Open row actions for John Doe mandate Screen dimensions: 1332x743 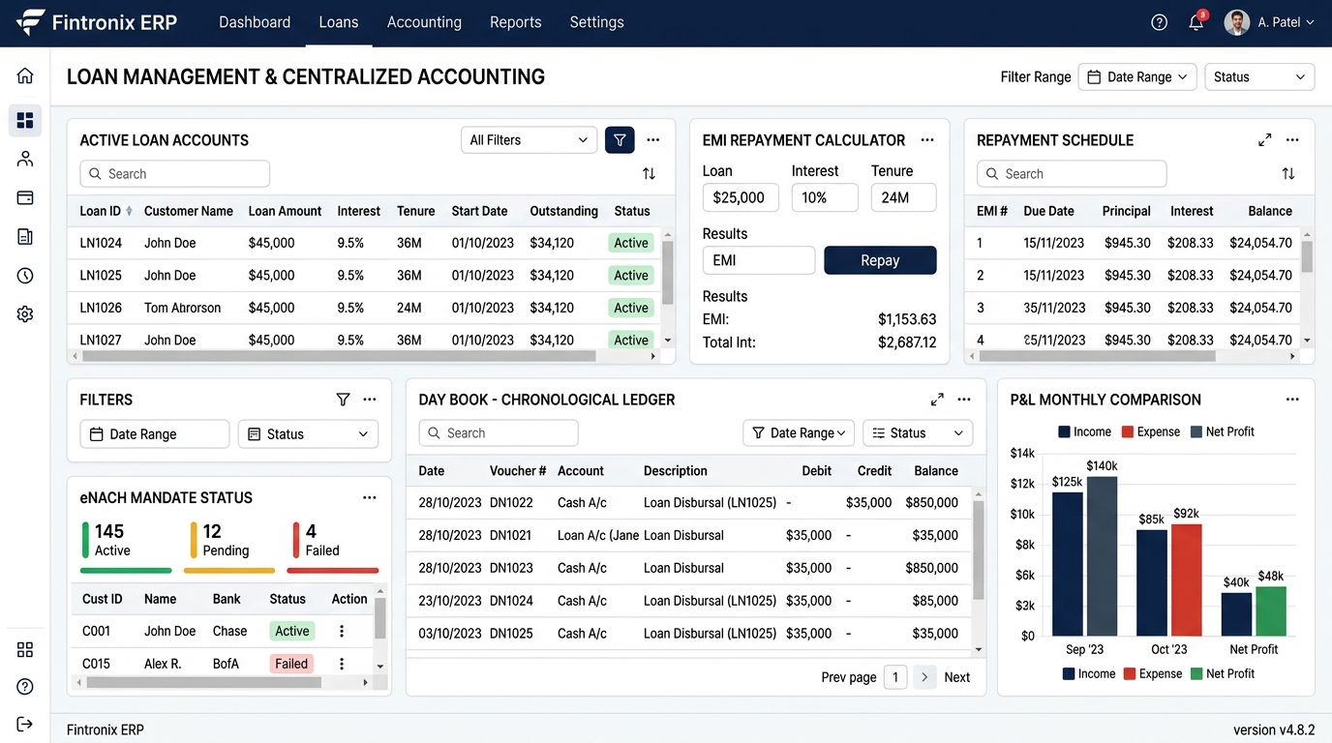pyautogui.click(x=342, y=631)
